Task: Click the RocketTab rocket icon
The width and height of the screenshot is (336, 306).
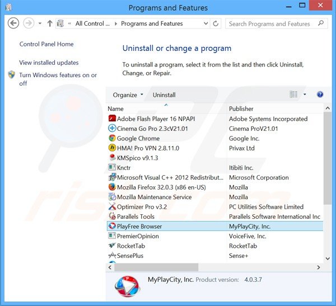Action: (112, 246)
